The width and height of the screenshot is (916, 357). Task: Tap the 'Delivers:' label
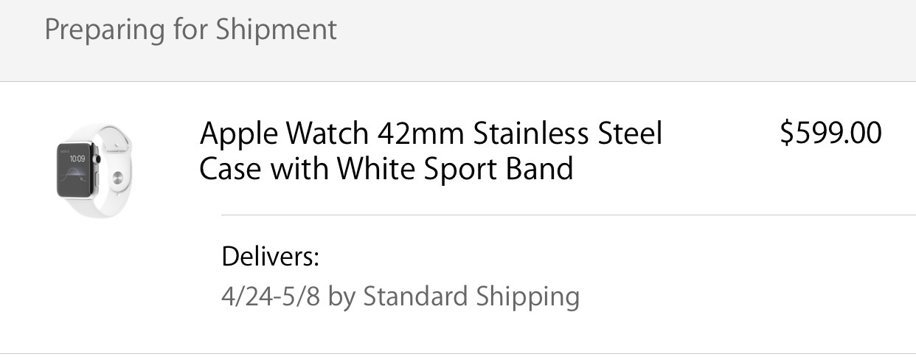point(270,257)
